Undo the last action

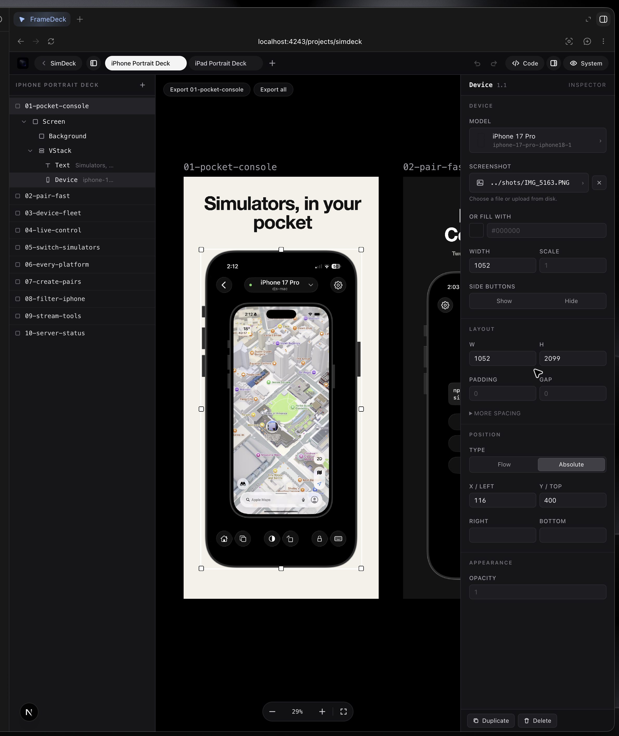click(477, 63)
